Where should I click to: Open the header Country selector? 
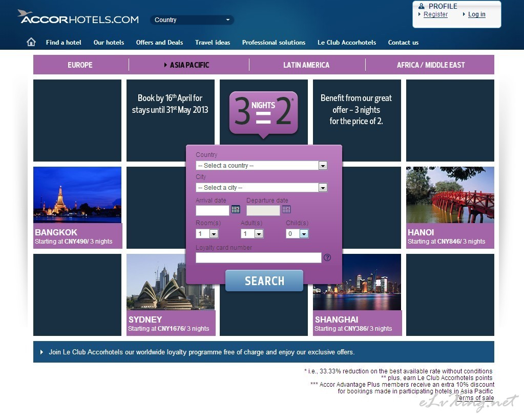coord(192,20)
